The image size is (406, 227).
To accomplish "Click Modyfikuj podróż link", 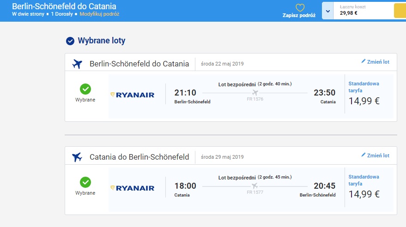I will (99, 14).
